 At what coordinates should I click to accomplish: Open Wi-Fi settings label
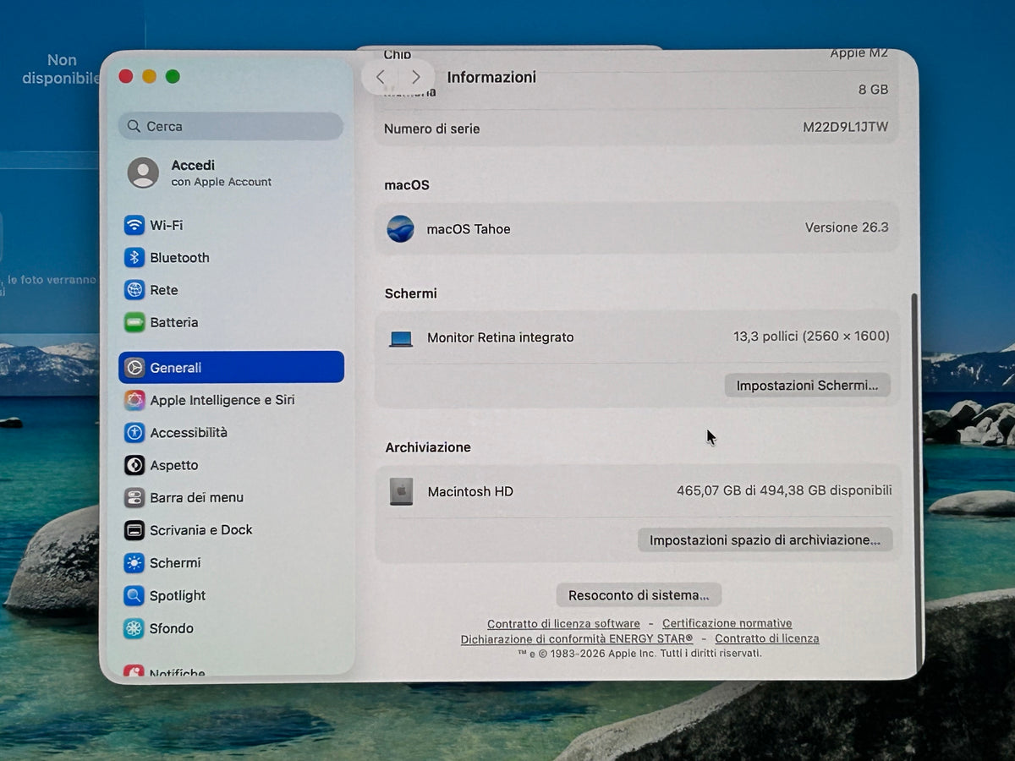pyautogui.click(x=167, y=225)
